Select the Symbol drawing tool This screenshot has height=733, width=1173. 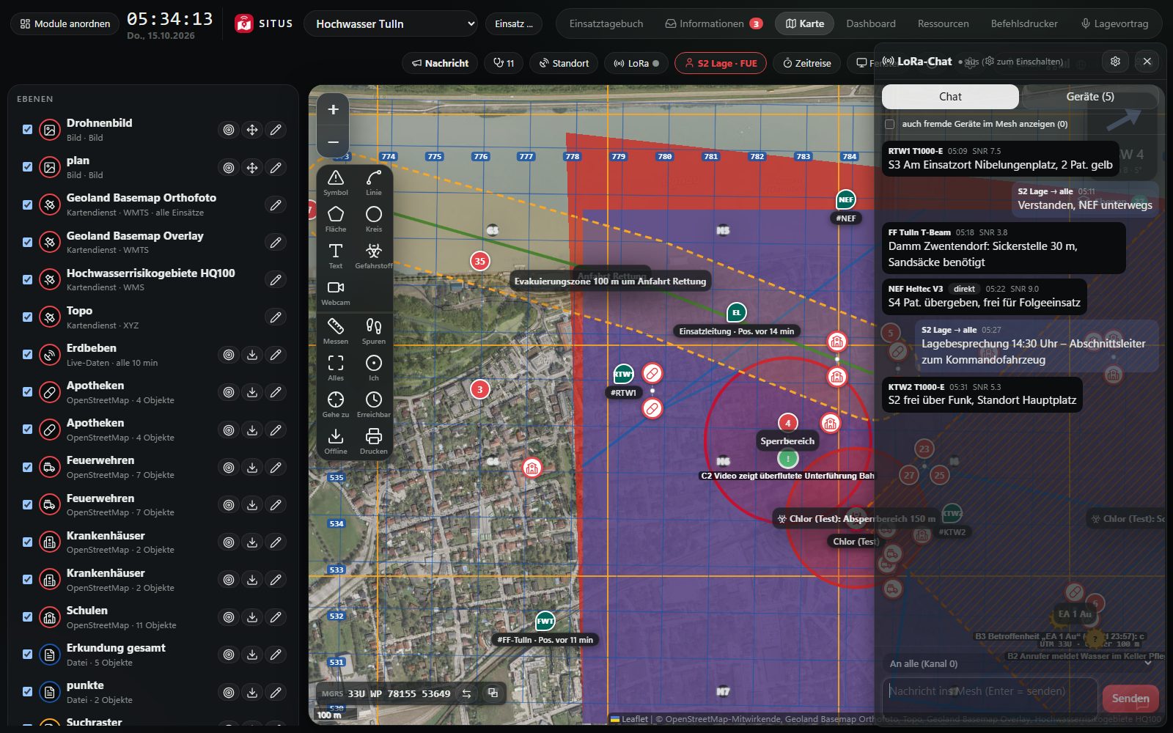(336, 183)
